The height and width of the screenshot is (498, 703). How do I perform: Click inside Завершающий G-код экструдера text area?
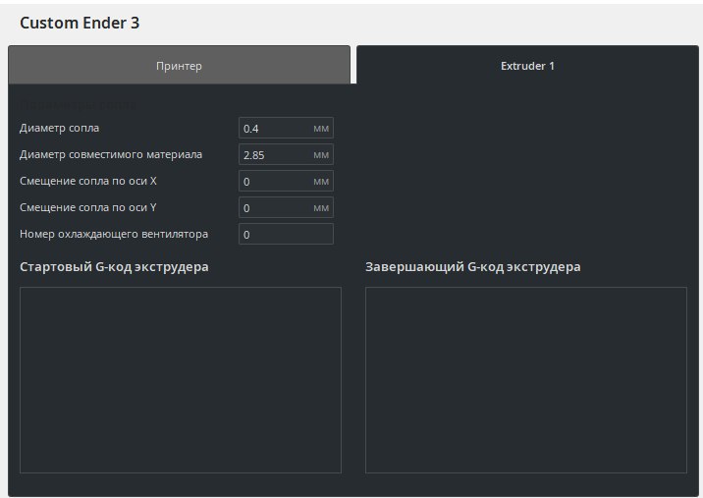coord(526,380)
